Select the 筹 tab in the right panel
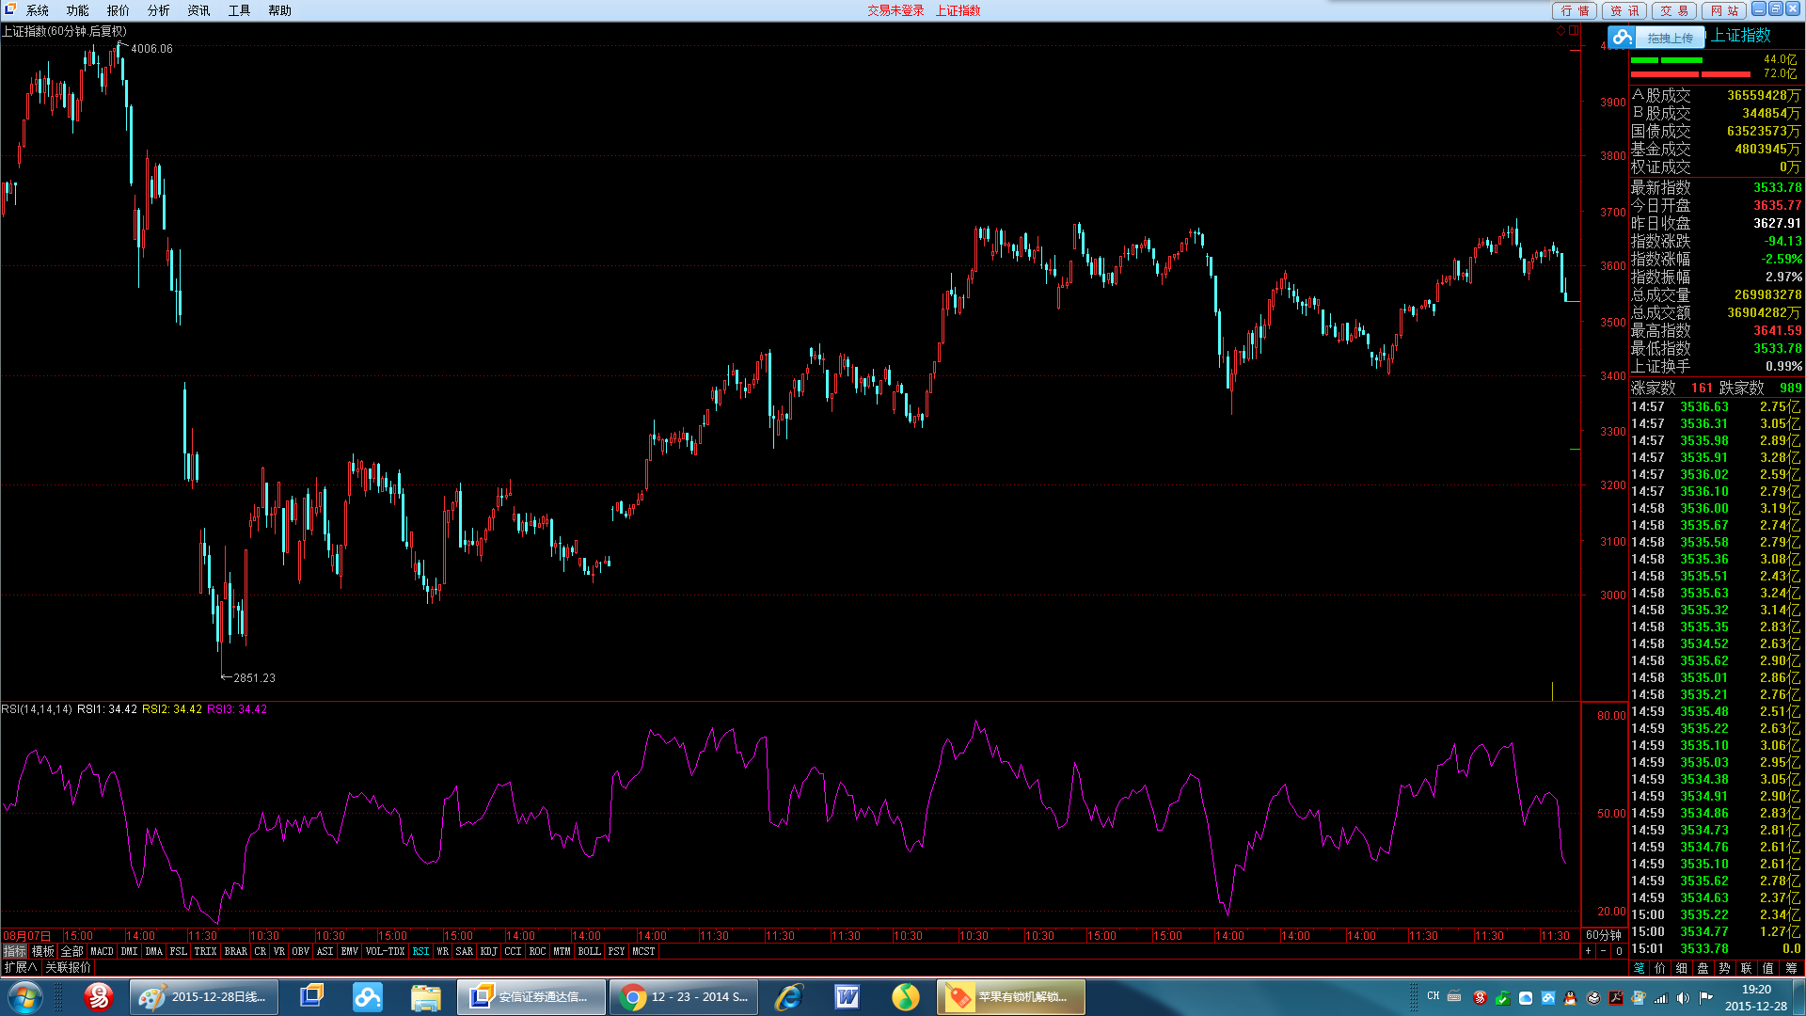Image resolution: width=1806 pixels, height=1016 pixels. [1791, 968]
